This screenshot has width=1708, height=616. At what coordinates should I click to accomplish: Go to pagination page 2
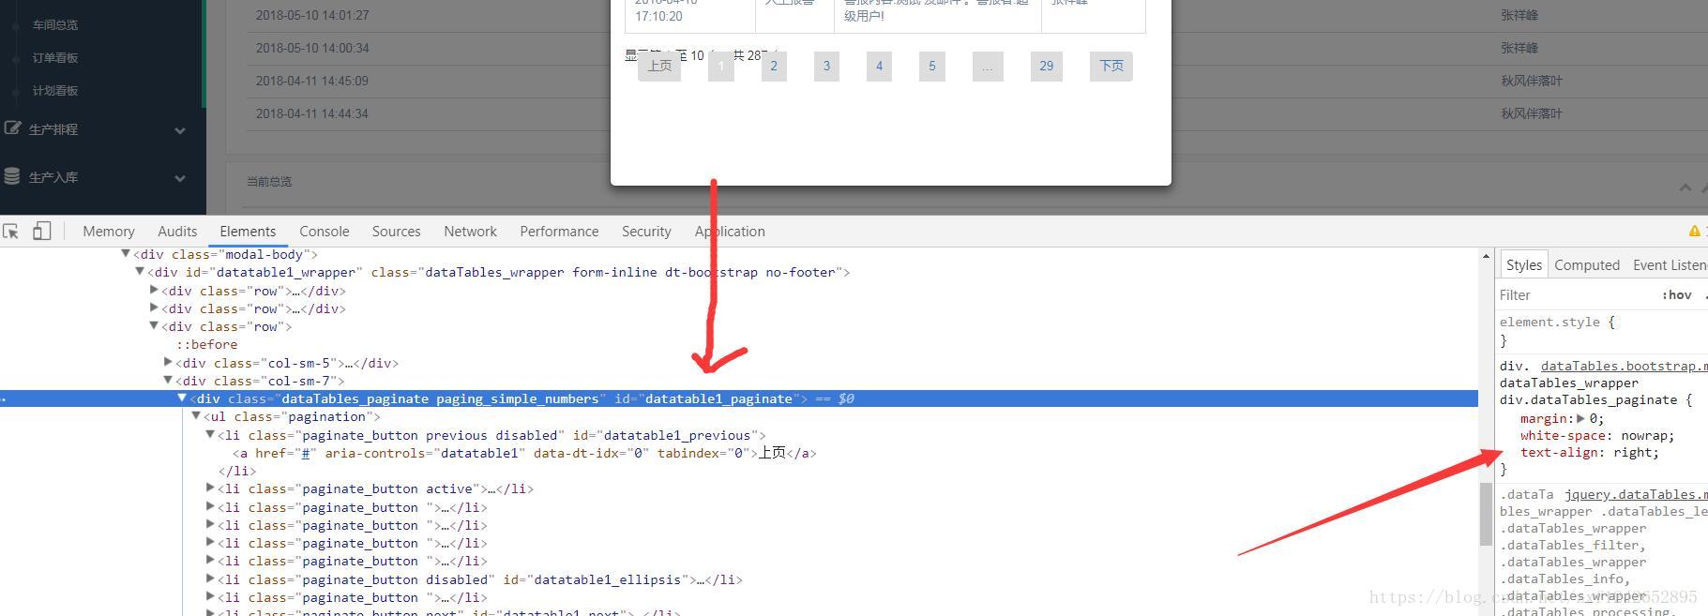(774, 66)
